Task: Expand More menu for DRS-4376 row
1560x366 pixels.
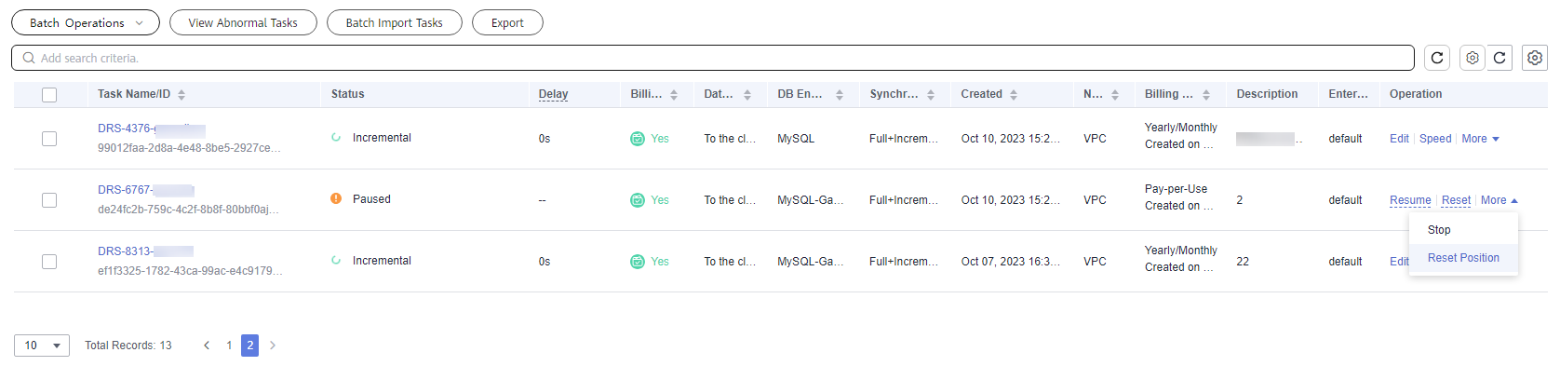Action: tap(1480, 139)
